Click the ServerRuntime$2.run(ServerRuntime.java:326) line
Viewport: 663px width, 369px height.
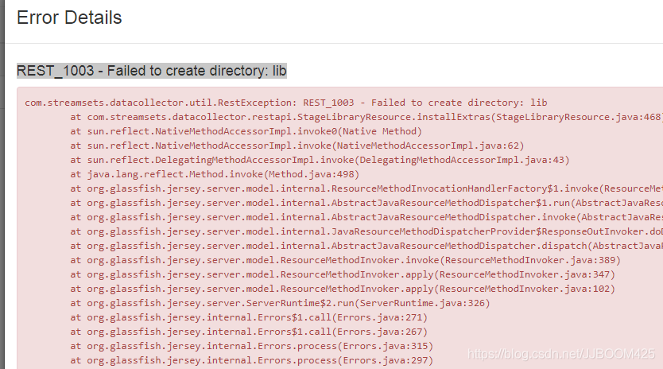(281, 304)
